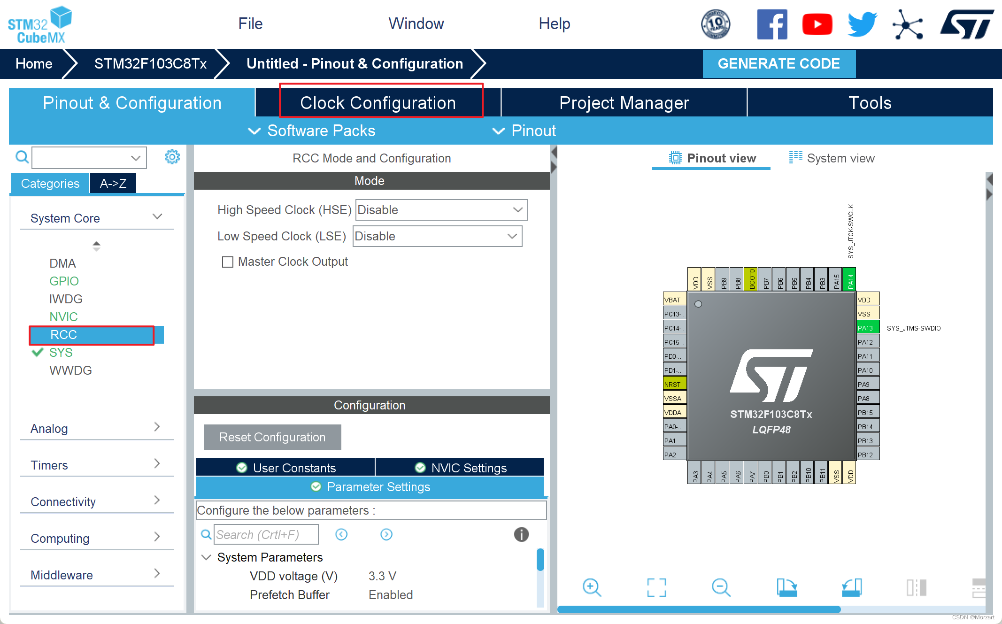Select the Categories tab

(50, 183)
